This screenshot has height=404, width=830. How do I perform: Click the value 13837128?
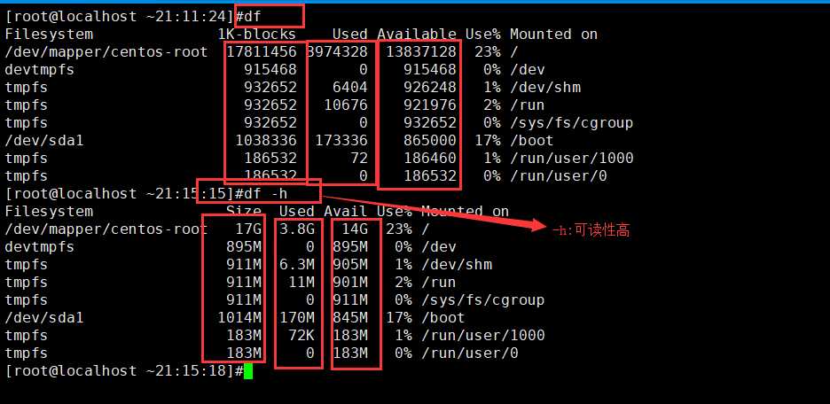421,51
